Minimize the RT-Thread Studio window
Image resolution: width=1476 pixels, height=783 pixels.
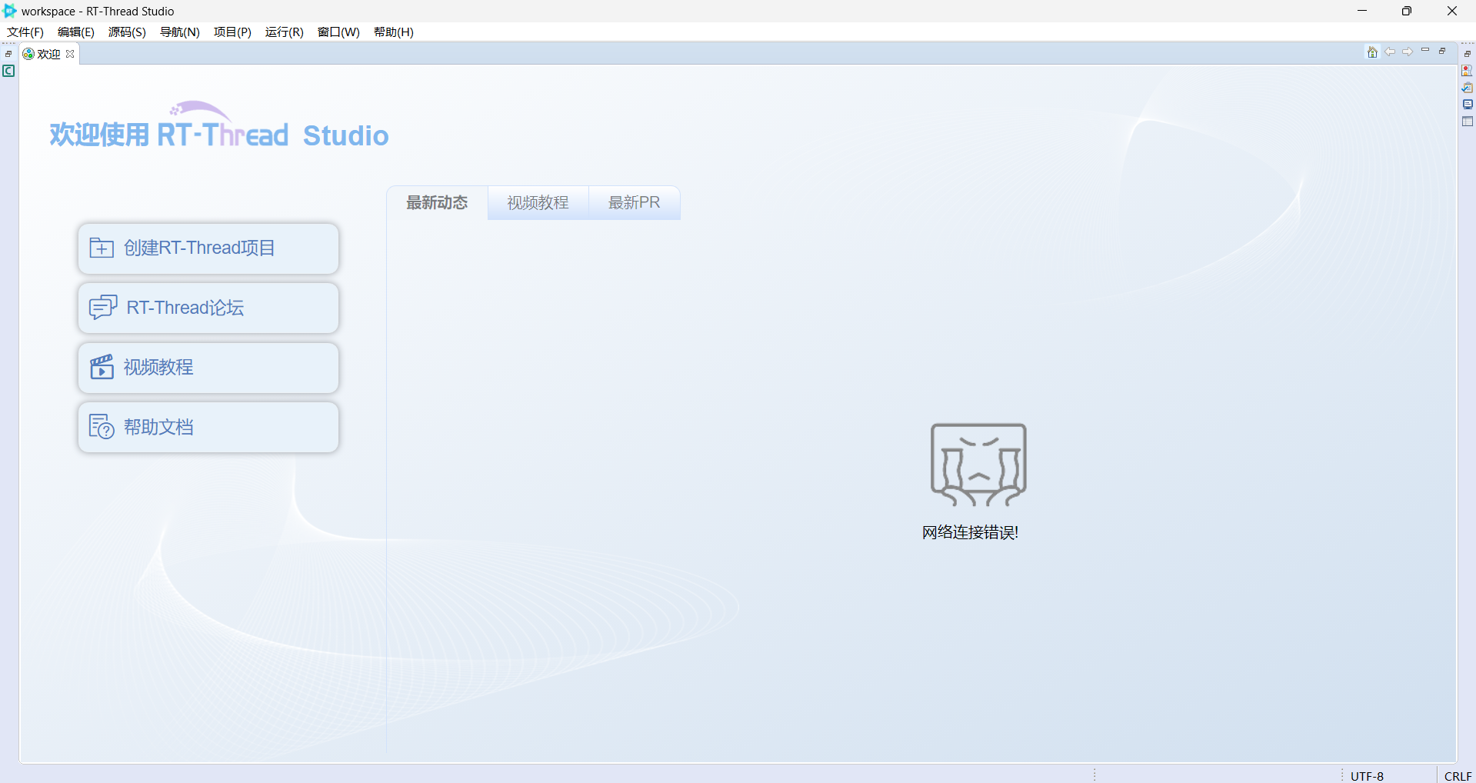coord(1362,11)
